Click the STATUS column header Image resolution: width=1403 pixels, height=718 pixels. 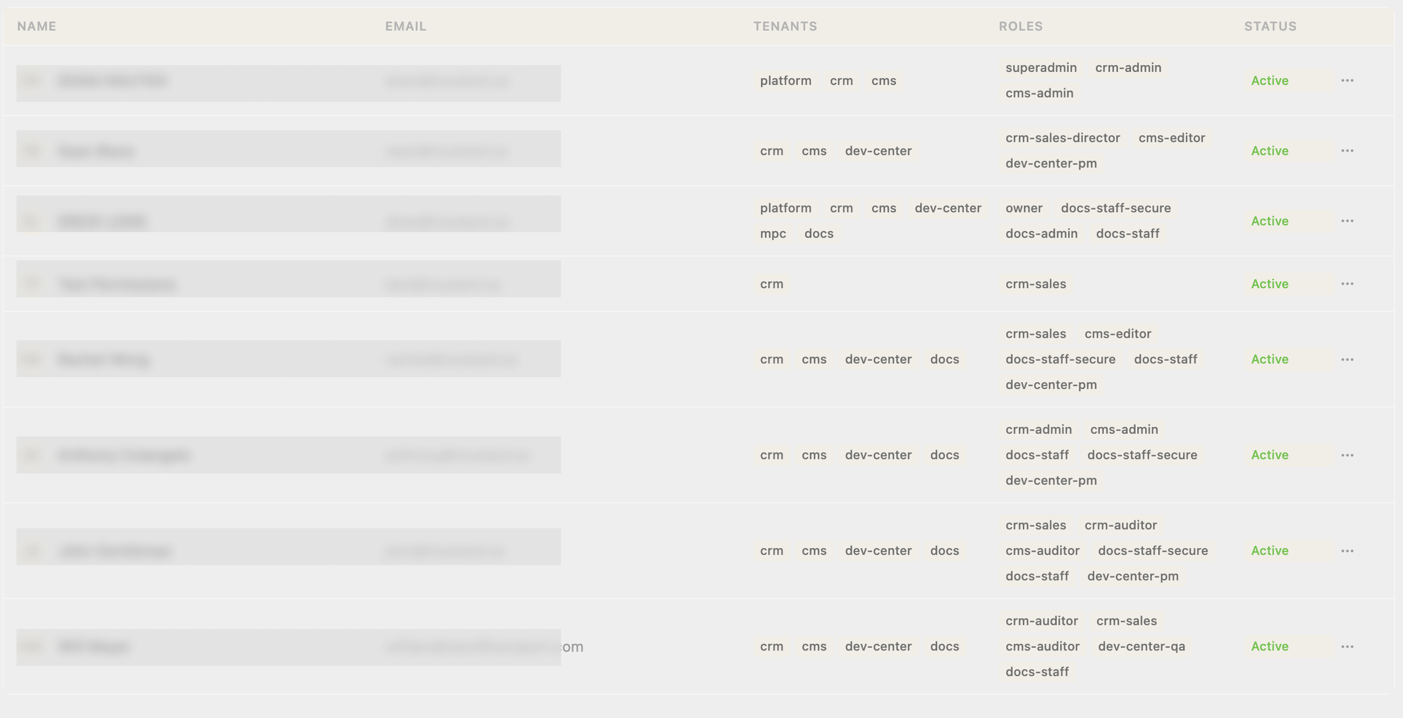pos(1270,26)
